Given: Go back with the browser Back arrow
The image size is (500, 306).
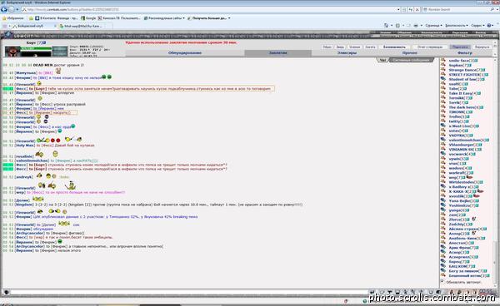Looking at the screenshot, I should (x=4, y=9).
